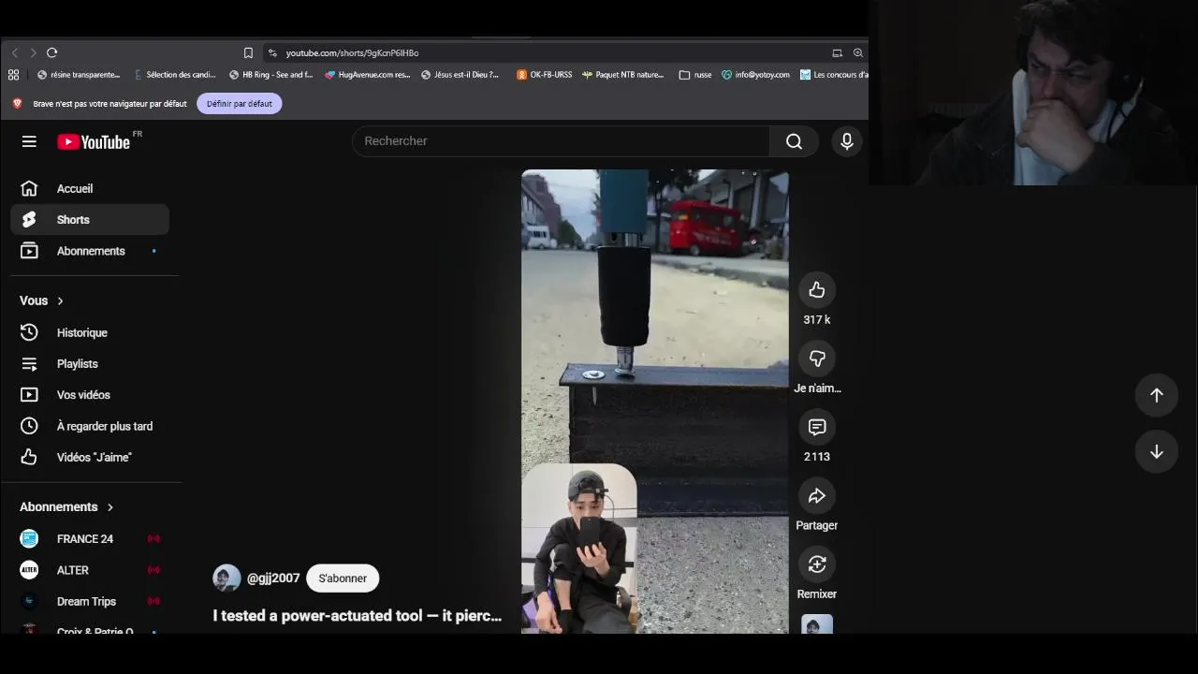Open À regarder plus tard list
This screenshot has width=1198, height=674.
tap(90, 426)
